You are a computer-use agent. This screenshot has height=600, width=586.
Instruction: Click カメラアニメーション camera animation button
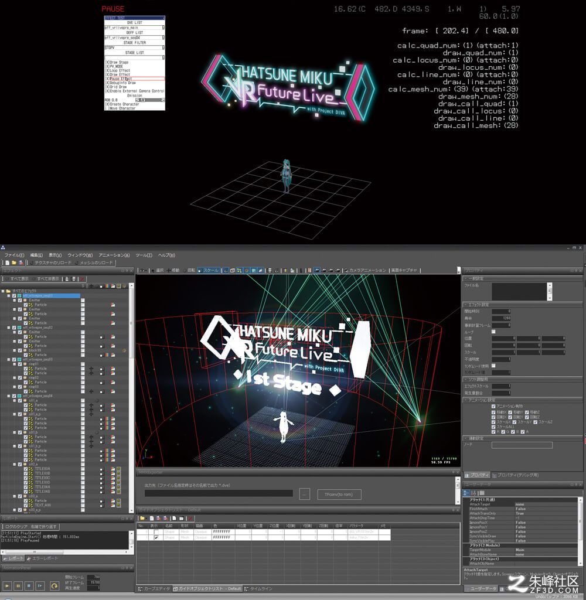click(x=366, y=271)
